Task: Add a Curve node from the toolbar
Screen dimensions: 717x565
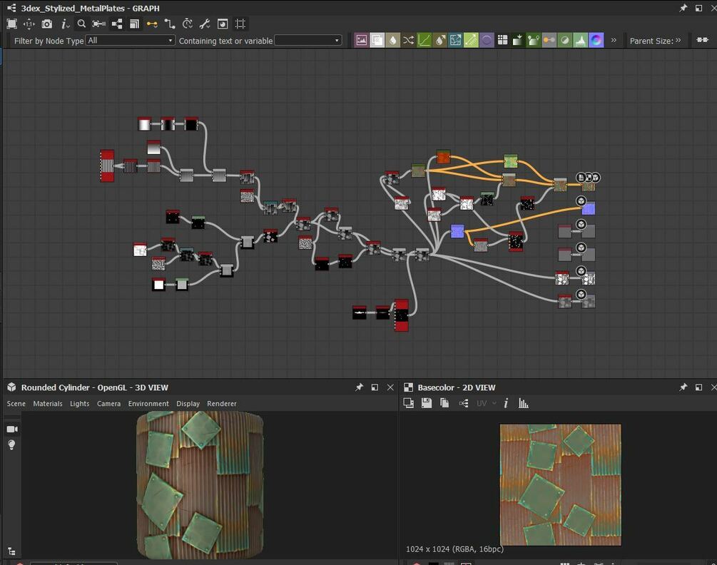Action: click(x=424, y=41)
